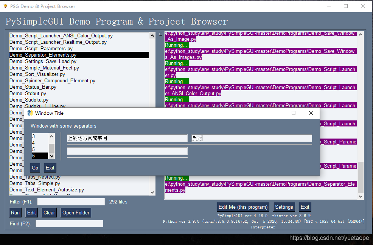
Task: Open Folder of the demo programs
Action: coord(76,213)
